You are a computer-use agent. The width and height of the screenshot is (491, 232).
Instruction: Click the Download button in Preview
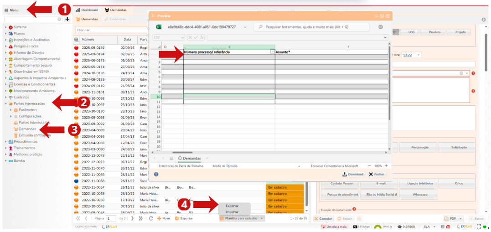coord(353,174)
